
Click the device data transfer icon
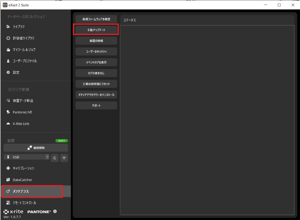[8, 101]
